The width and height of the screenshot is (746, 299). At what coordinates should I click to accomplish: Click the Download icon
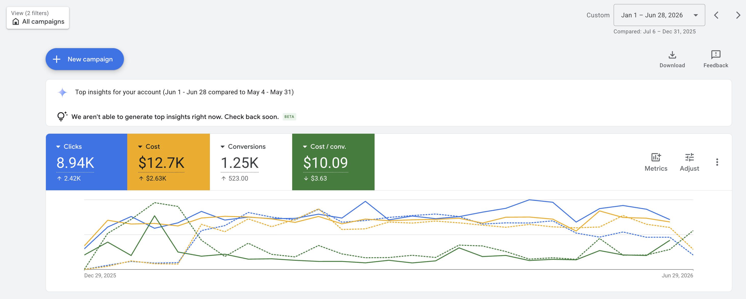(672, 55)
